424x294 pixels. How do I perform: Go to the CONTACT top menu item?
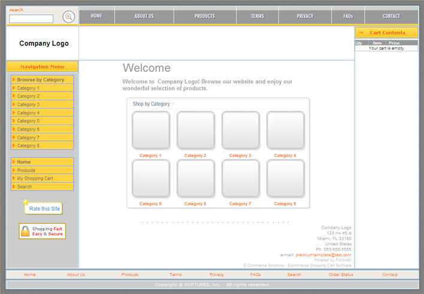pos(391,16)
